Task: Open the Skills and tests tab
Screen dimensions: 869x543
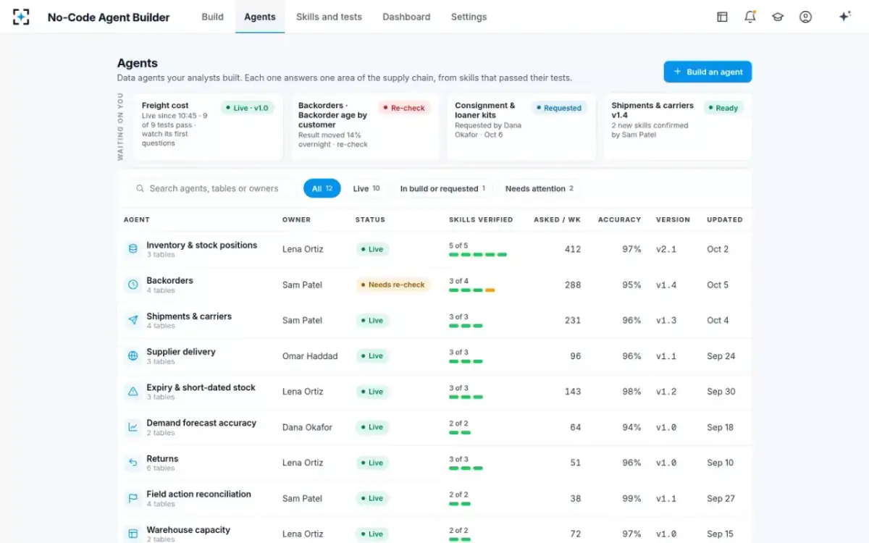Action: 329,17
